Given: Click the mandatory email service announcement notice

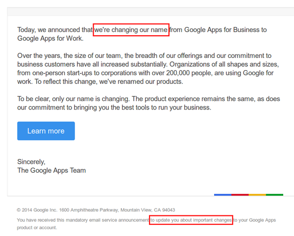Looking at the screenshot, I should [x=146, y=224].
